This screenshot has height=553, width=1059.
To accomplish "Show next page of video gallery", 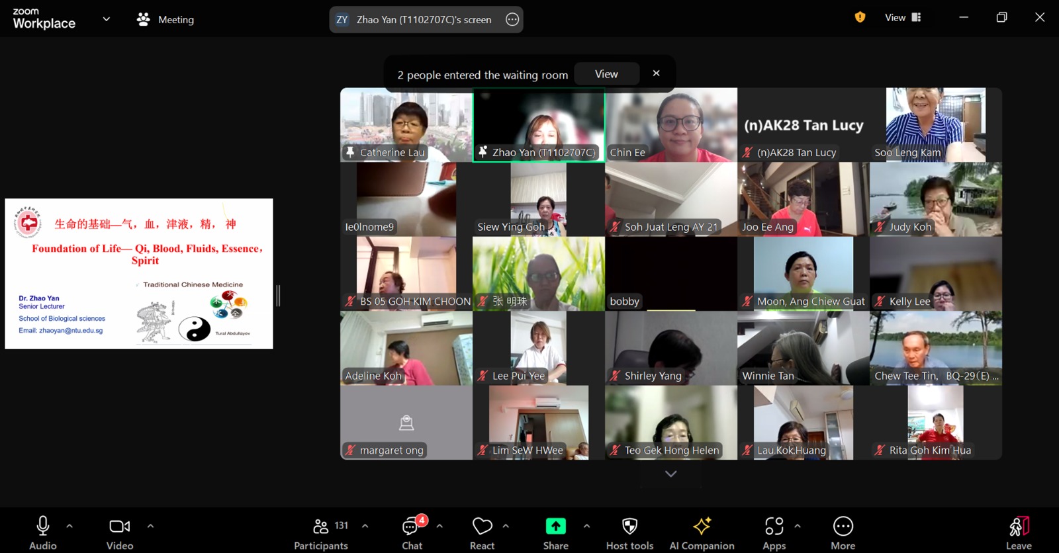I will coord(670,474).
